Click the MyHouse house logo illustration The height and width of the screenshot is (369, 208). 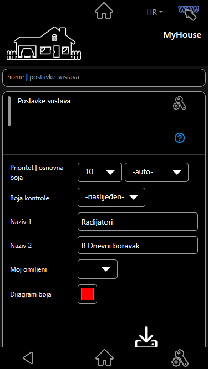pos(44,43)
